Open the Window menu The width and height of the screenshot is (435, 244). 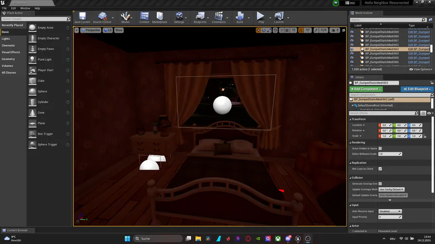(x=25, y=8)
